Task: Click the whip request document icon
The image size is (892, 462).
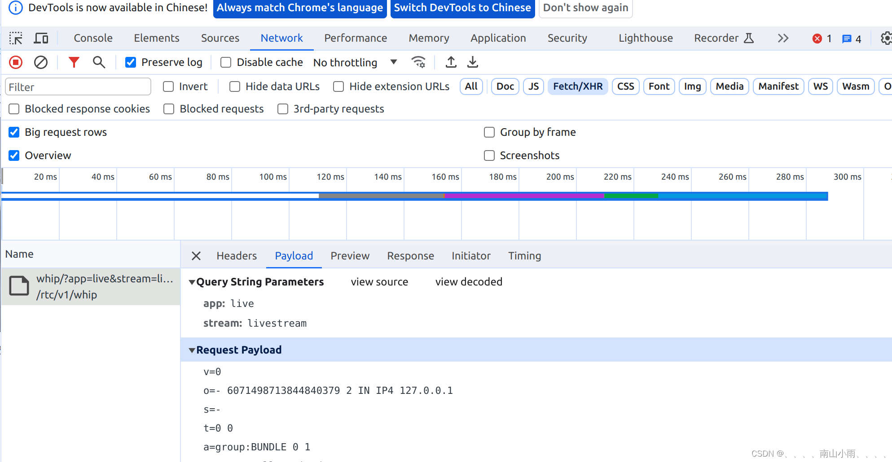Action: 19,286
